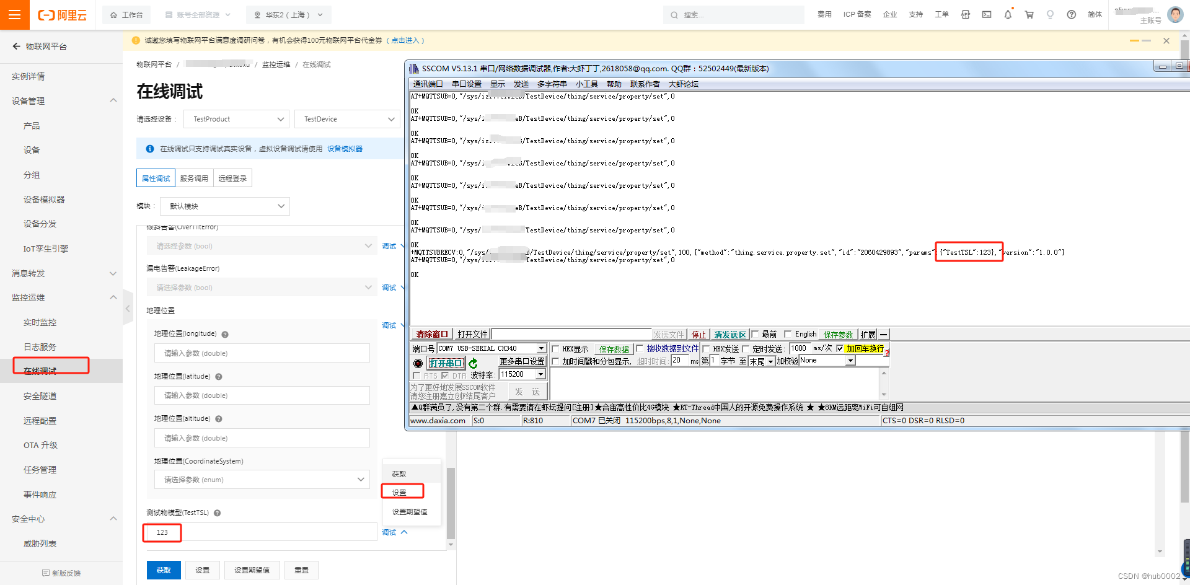
Task: Click help icon next to longitude
Action: click(x=225, y=335)
